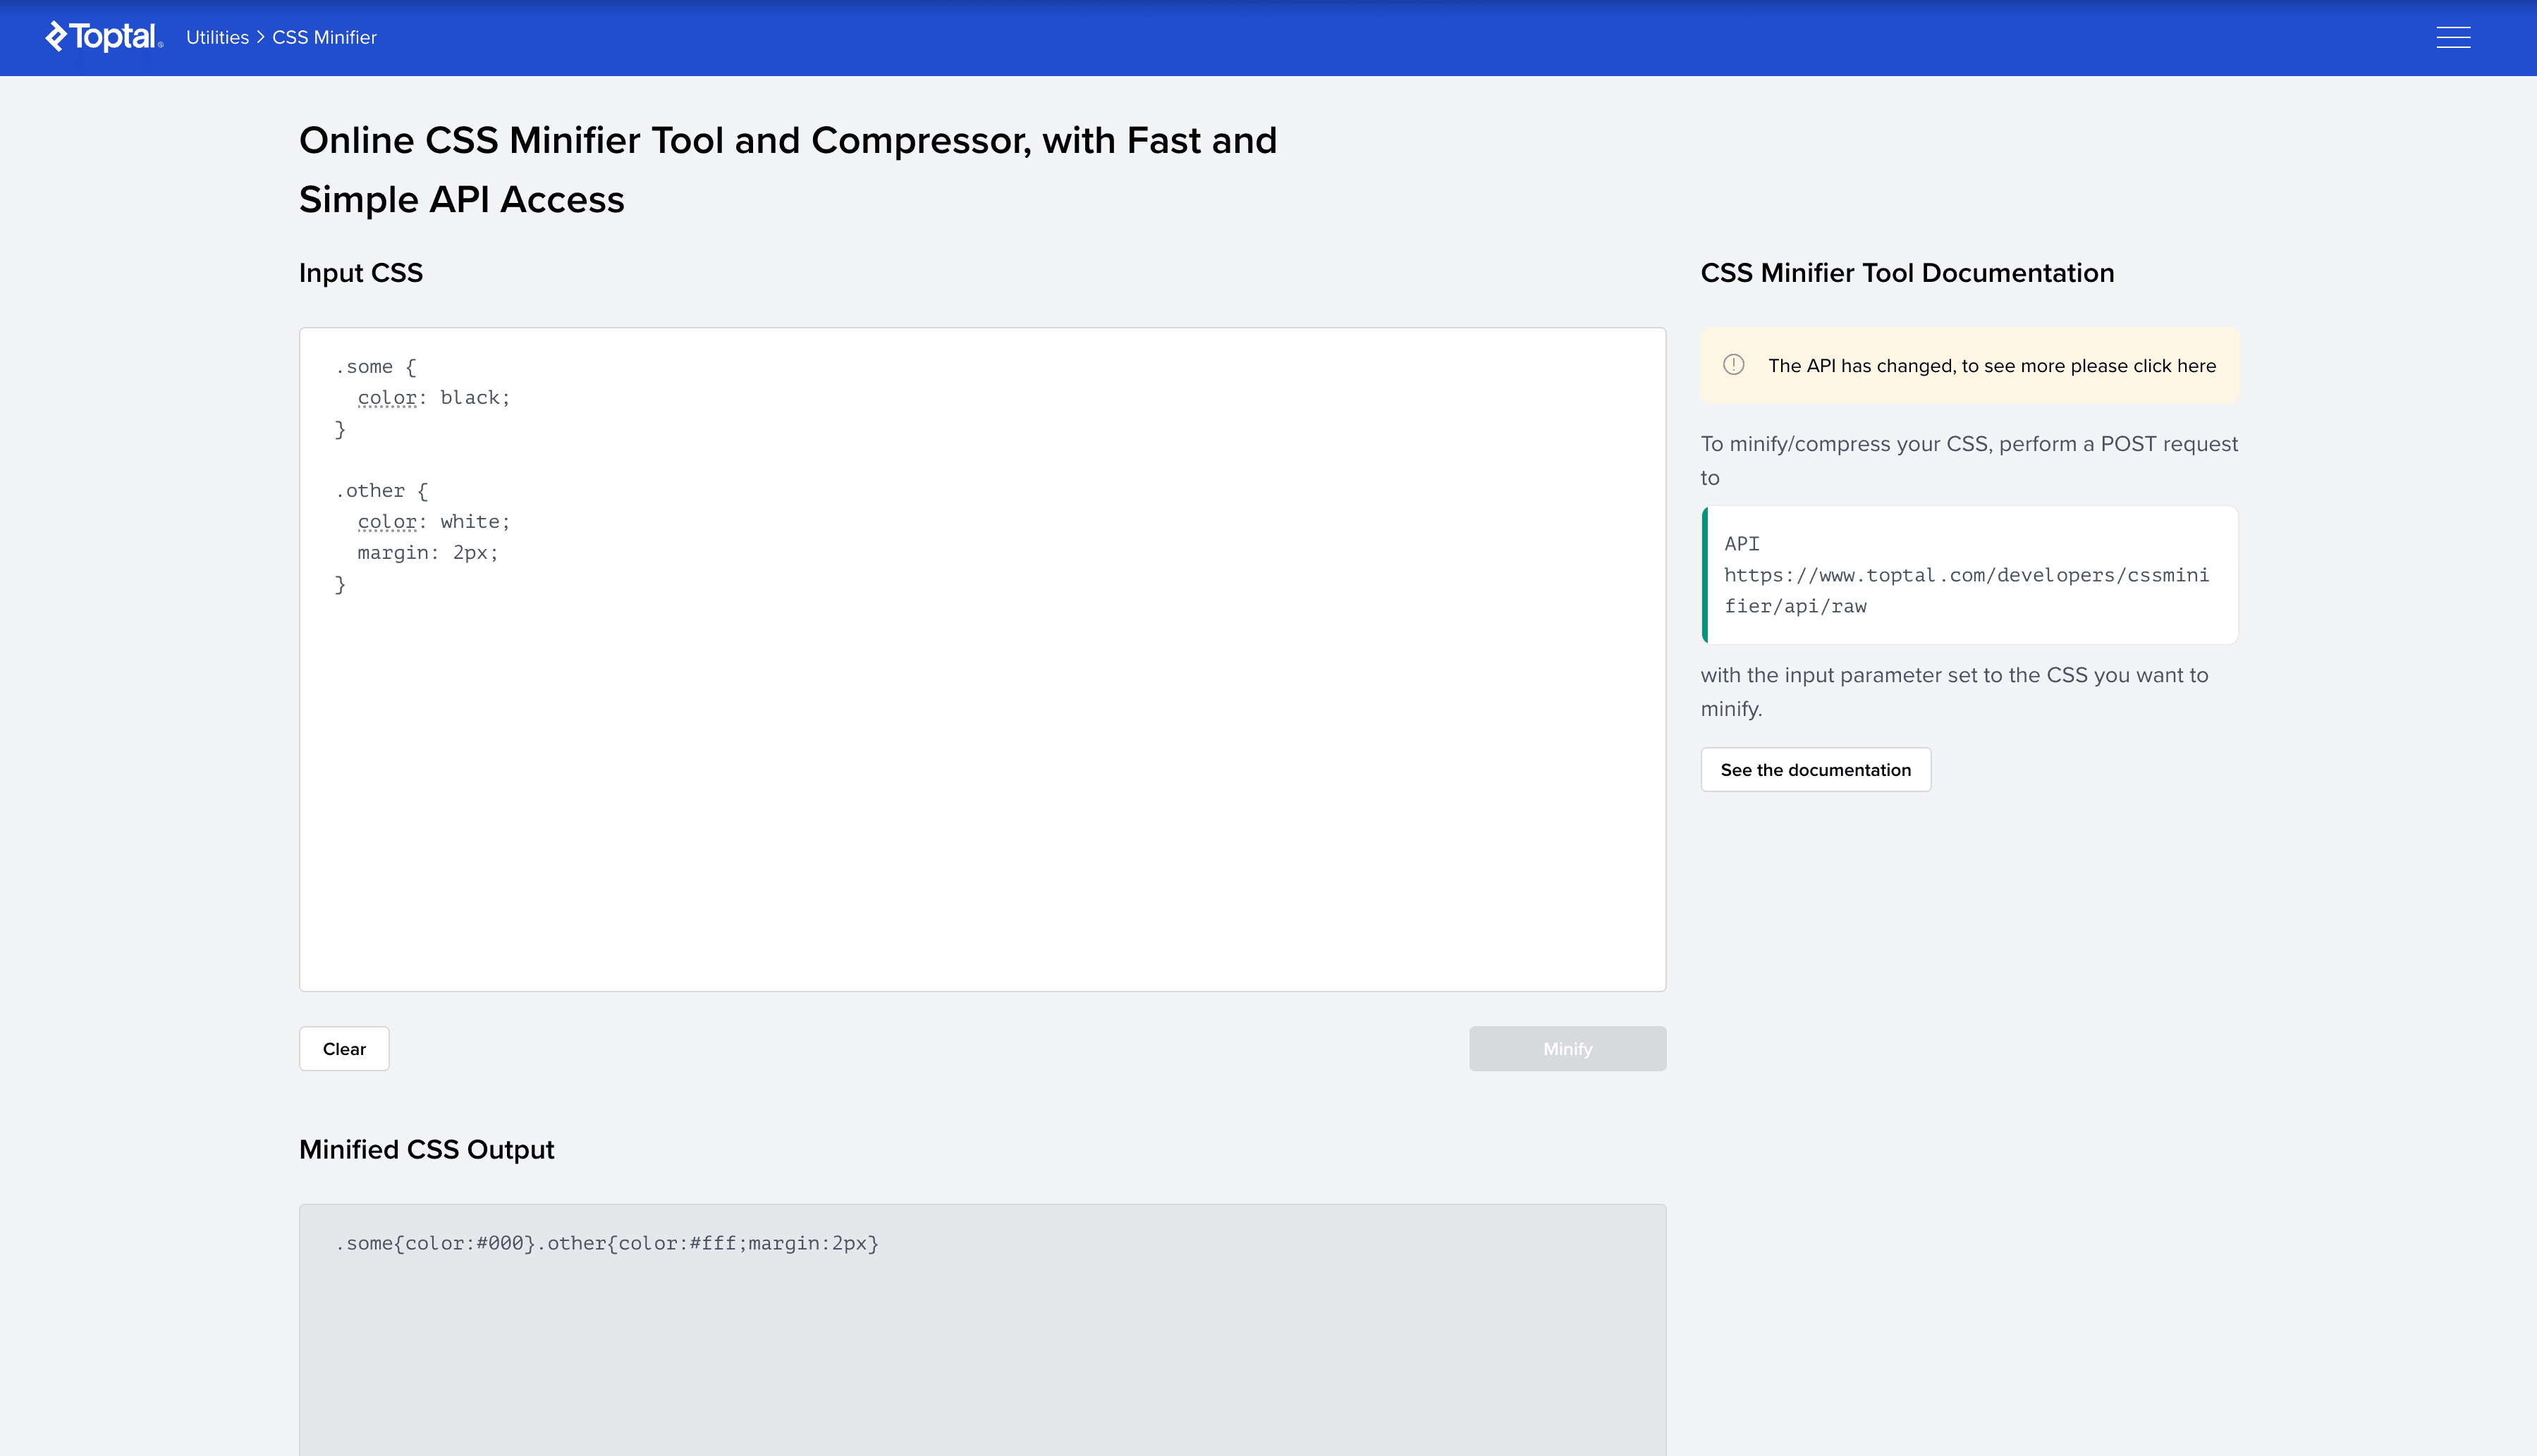
Task: Click the API endpoint URL code block
Action: tap(1969, 575)
